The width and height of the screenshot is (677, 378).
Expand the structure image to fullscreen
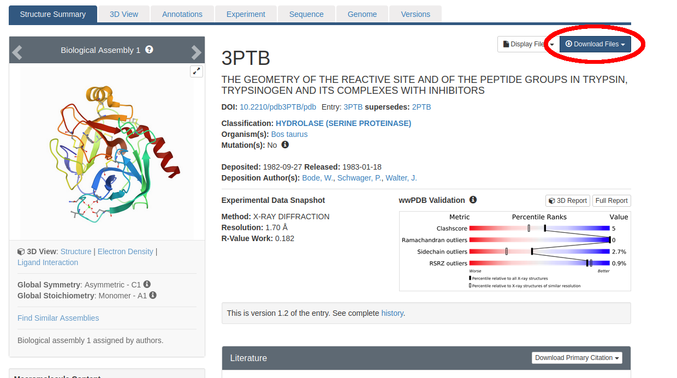[x=197, y=71]
